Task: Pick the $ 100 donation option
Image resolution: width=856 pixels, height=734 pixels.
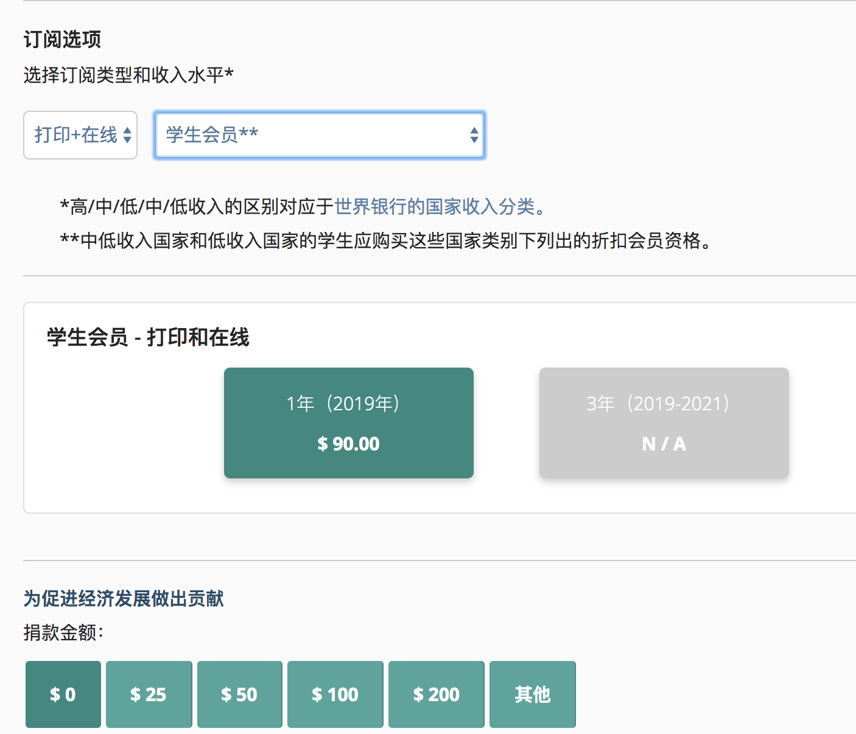Action: pos(335,694)
